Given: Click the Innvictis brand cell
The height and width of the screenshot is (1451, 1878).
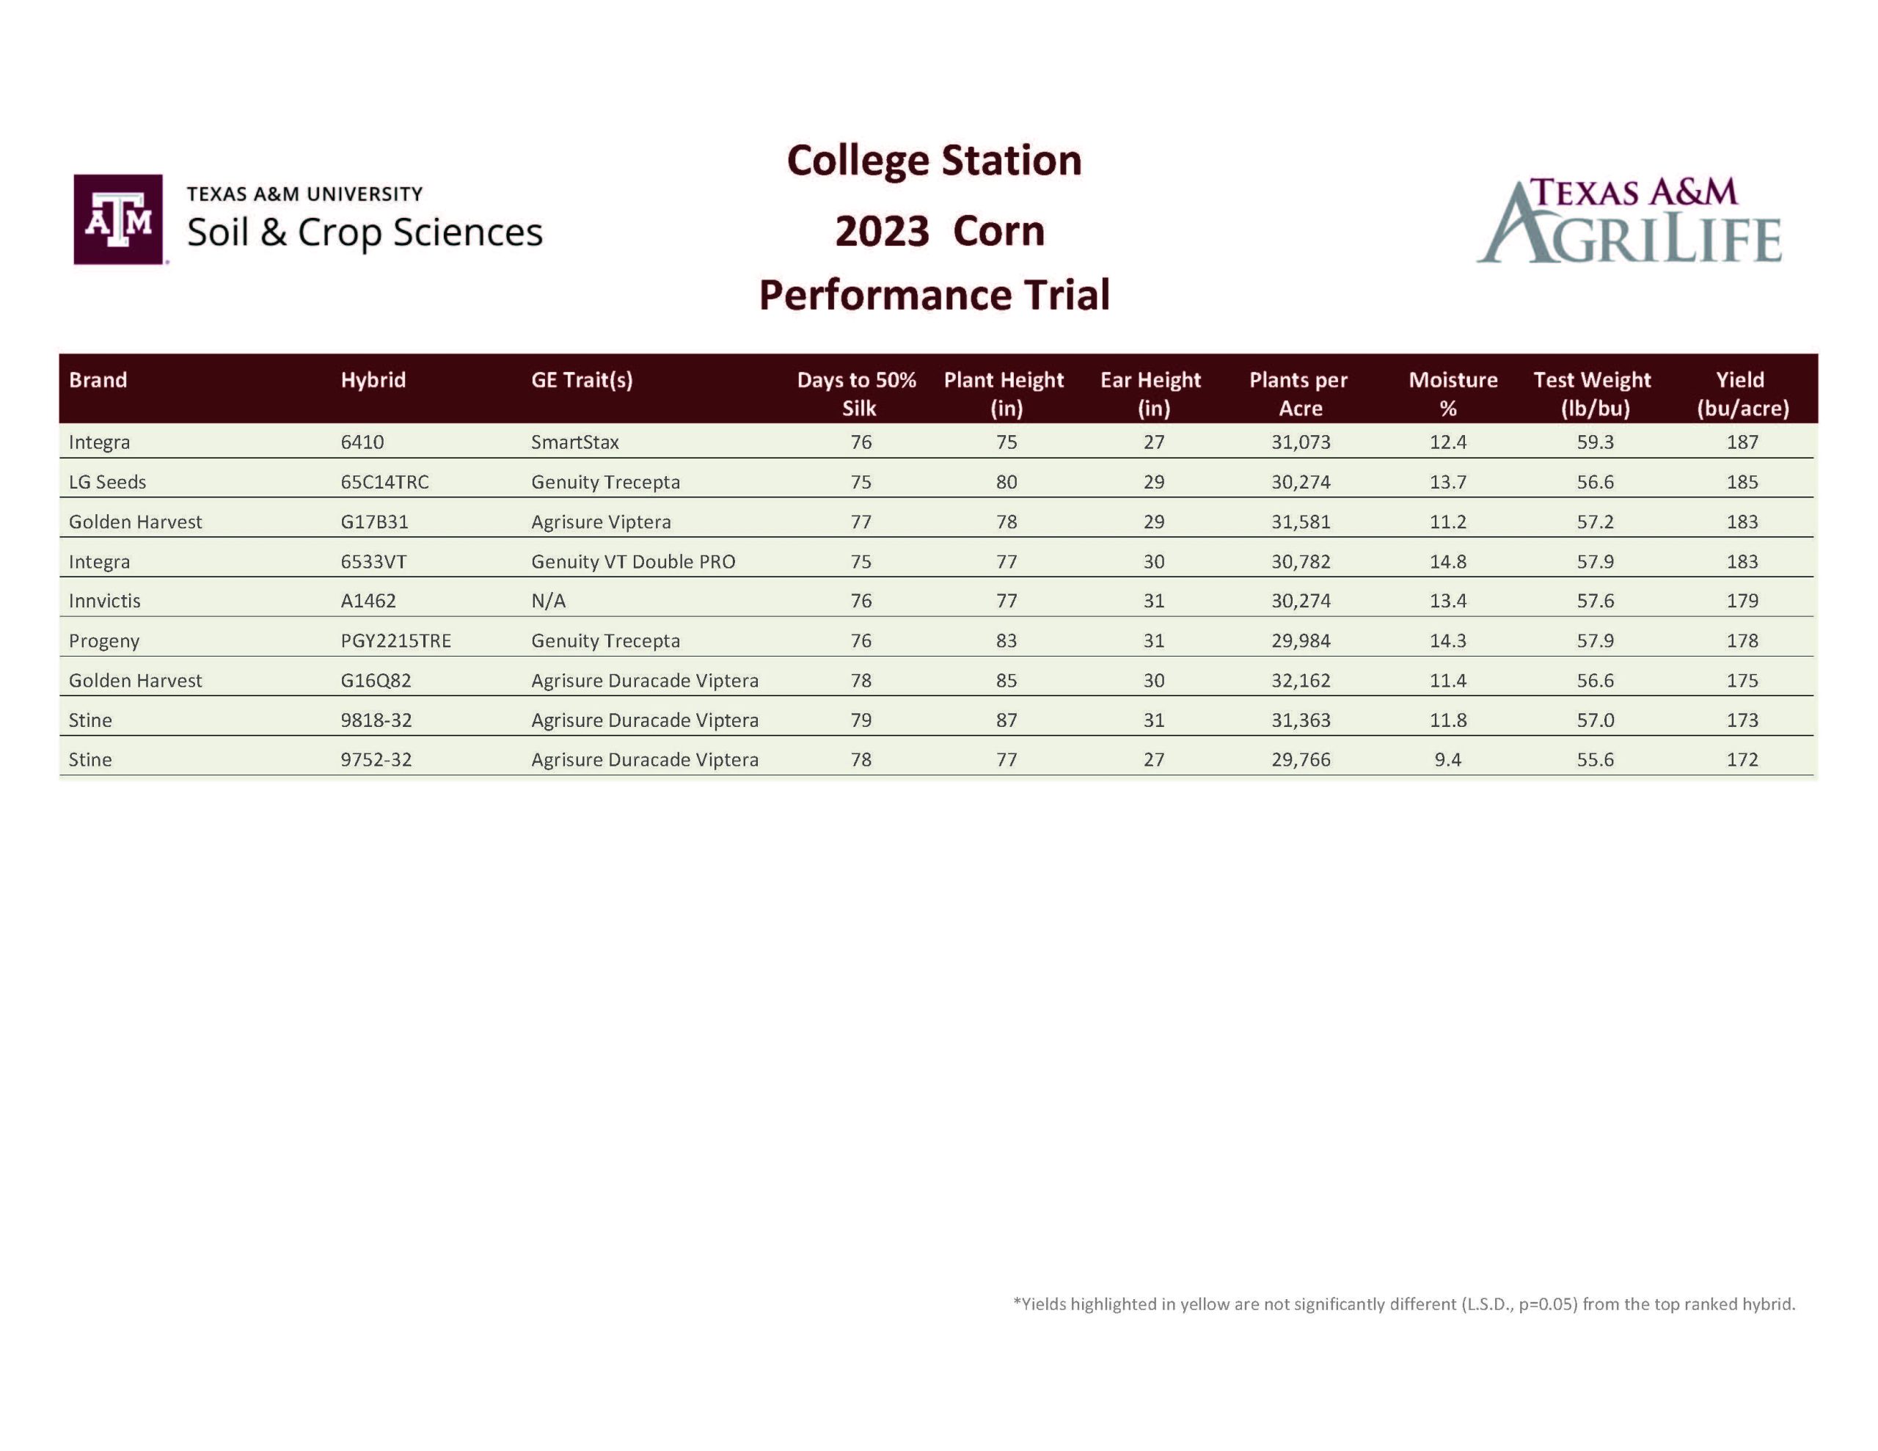Looking at the screenshot, I should (104, 600).
